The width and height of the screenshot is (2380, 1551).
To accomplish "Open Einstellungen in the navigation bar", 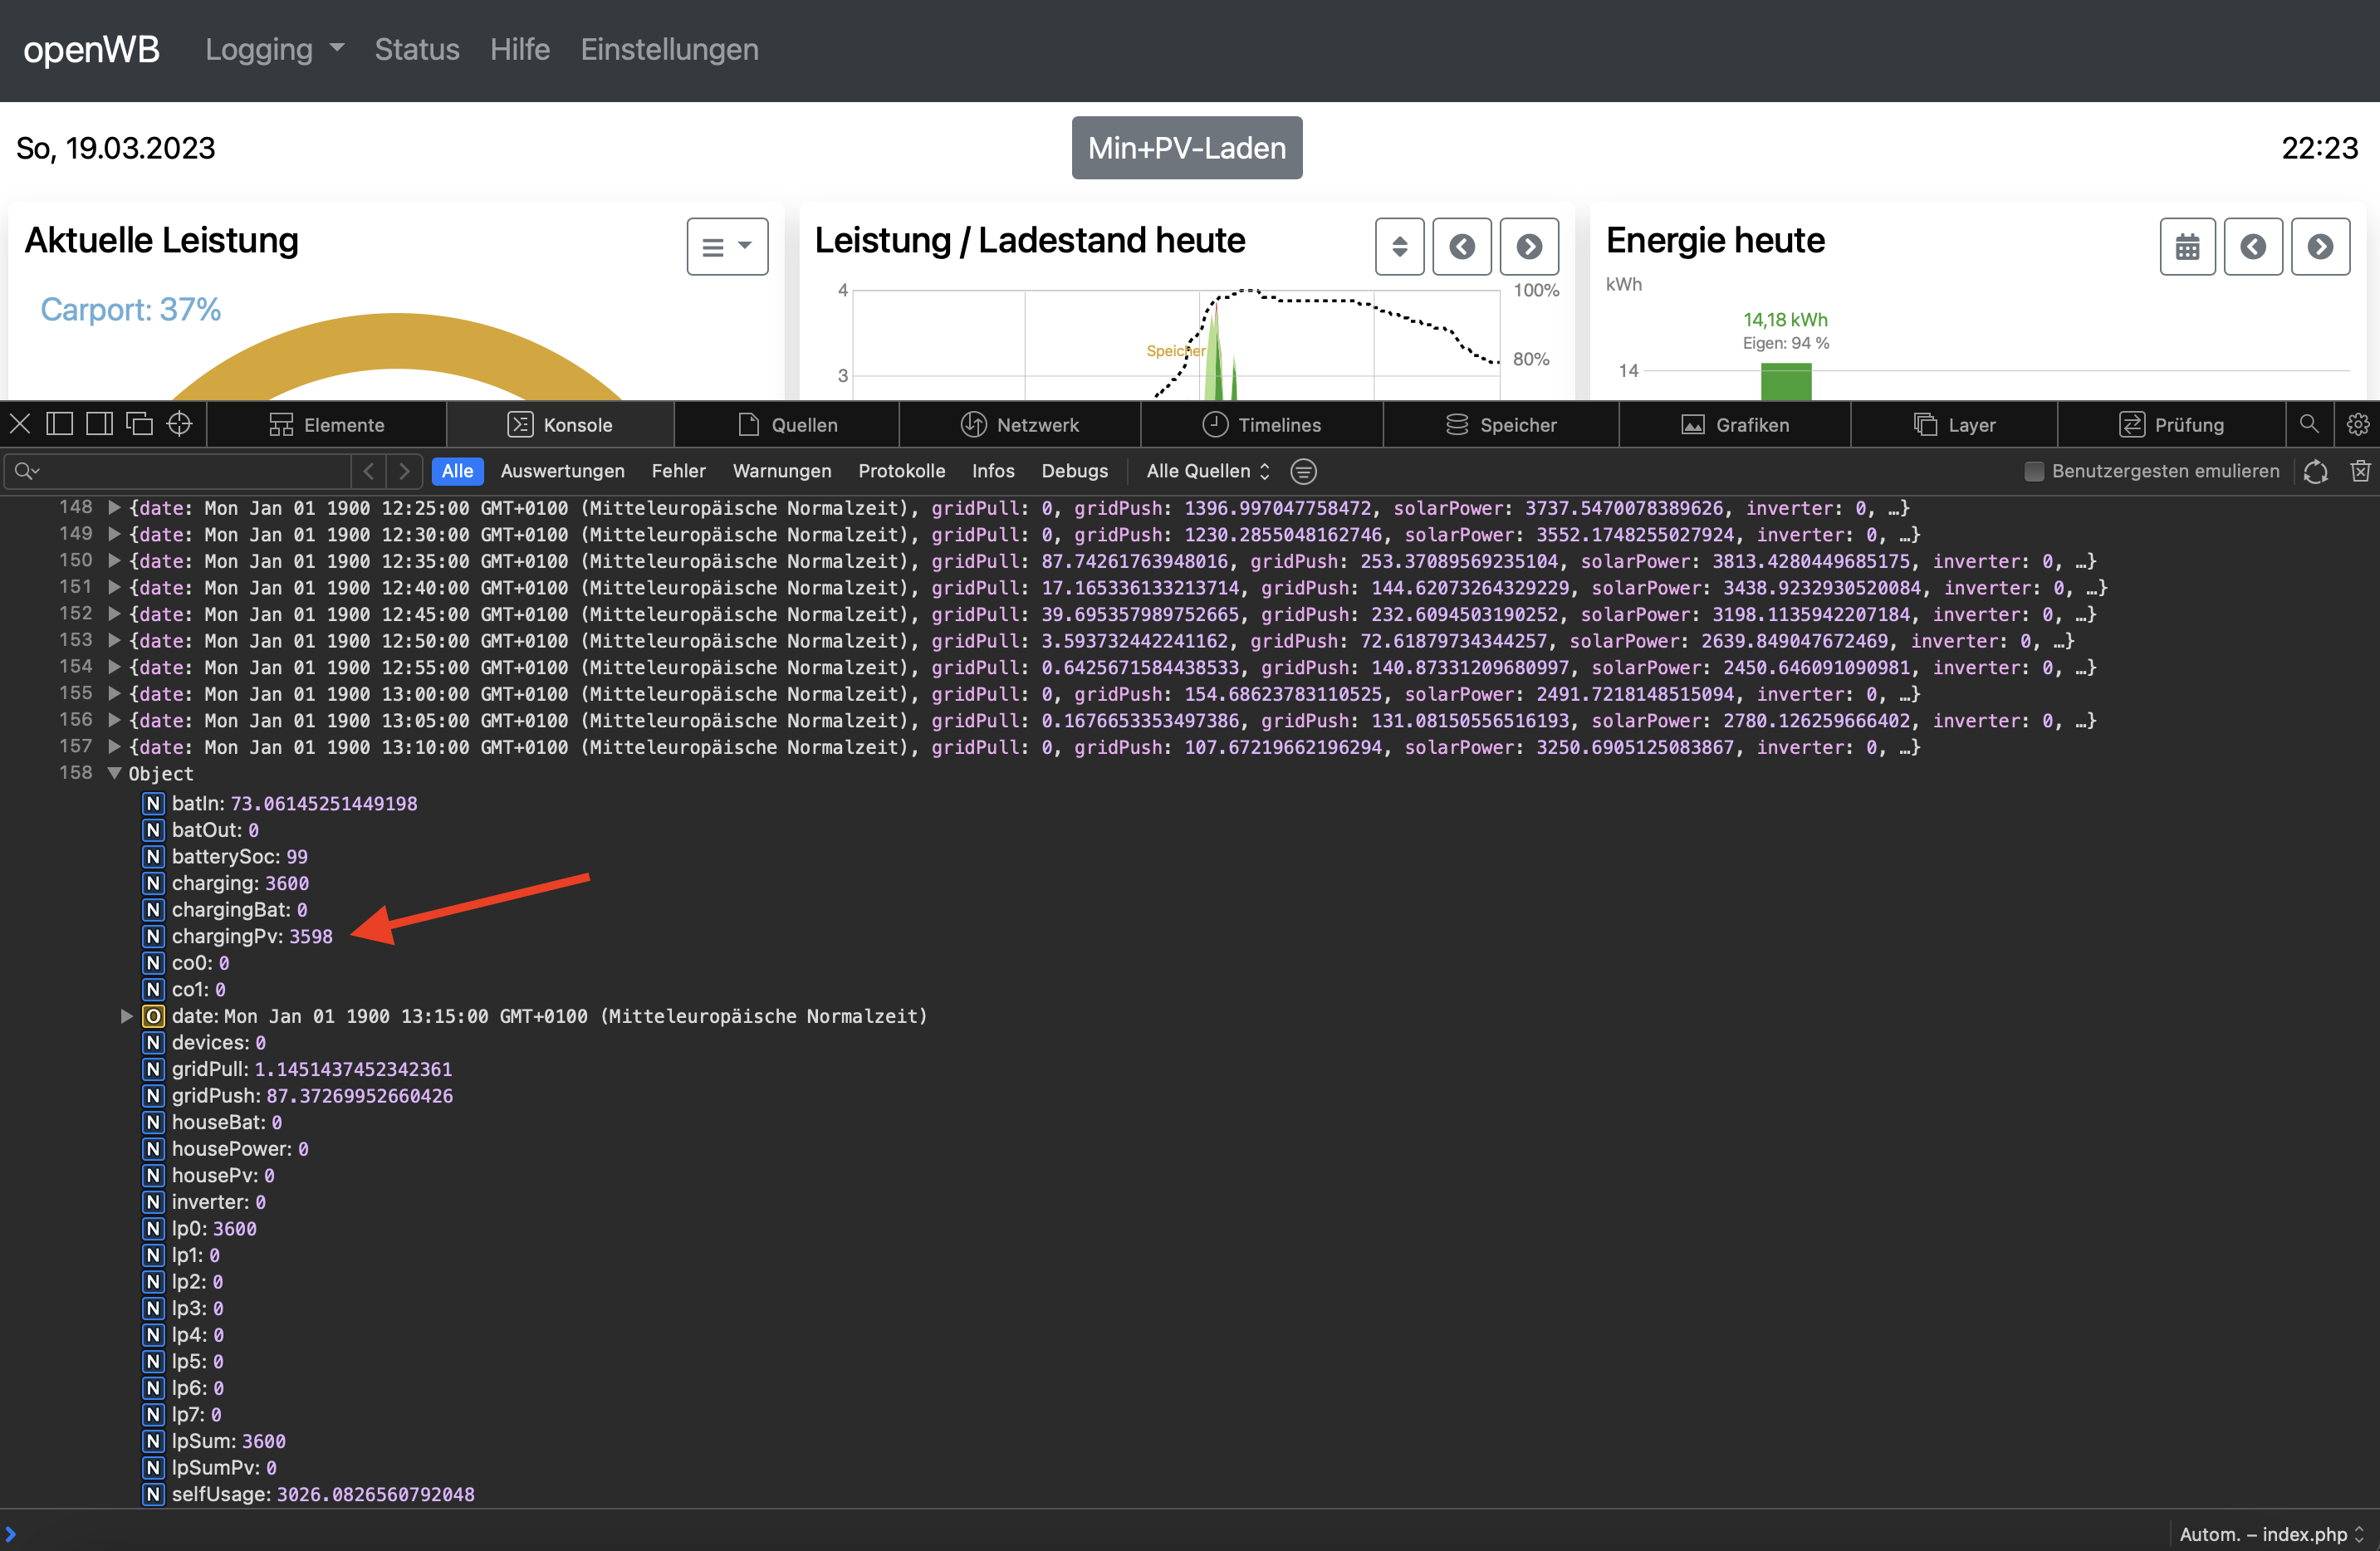I will pos(669,49).
